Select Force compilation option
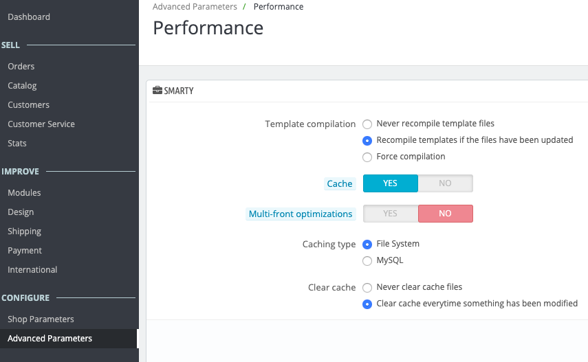The image size is (588, 362). click(x=367, y=157)
